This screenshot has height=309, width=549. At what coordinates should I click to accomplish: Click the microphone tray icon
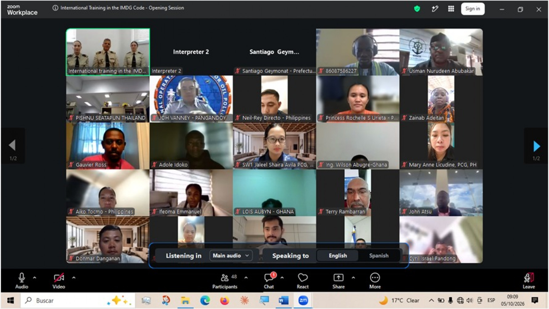[x=451, y=300]
